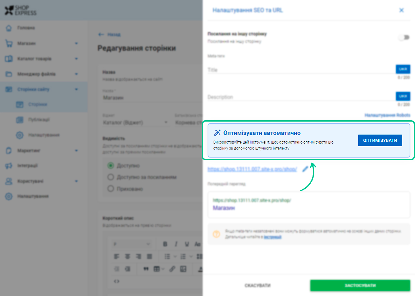Open the Сторінки submenu item

point(38,104)
